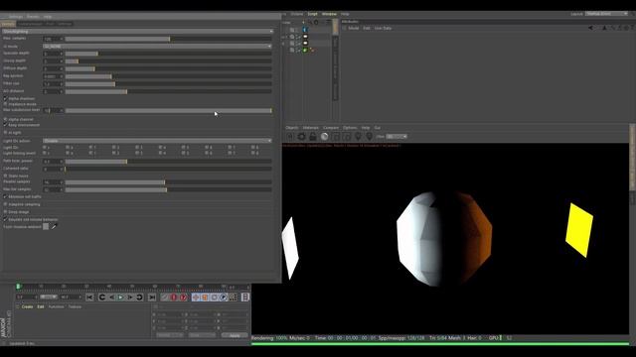Toggle scale keyframe icon
636x357 pixels.
click(205, 297)
